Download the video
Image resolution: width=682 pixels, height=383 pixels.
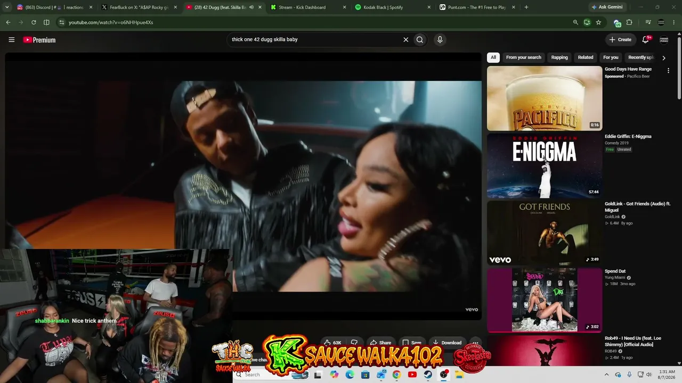click(447, 343)
